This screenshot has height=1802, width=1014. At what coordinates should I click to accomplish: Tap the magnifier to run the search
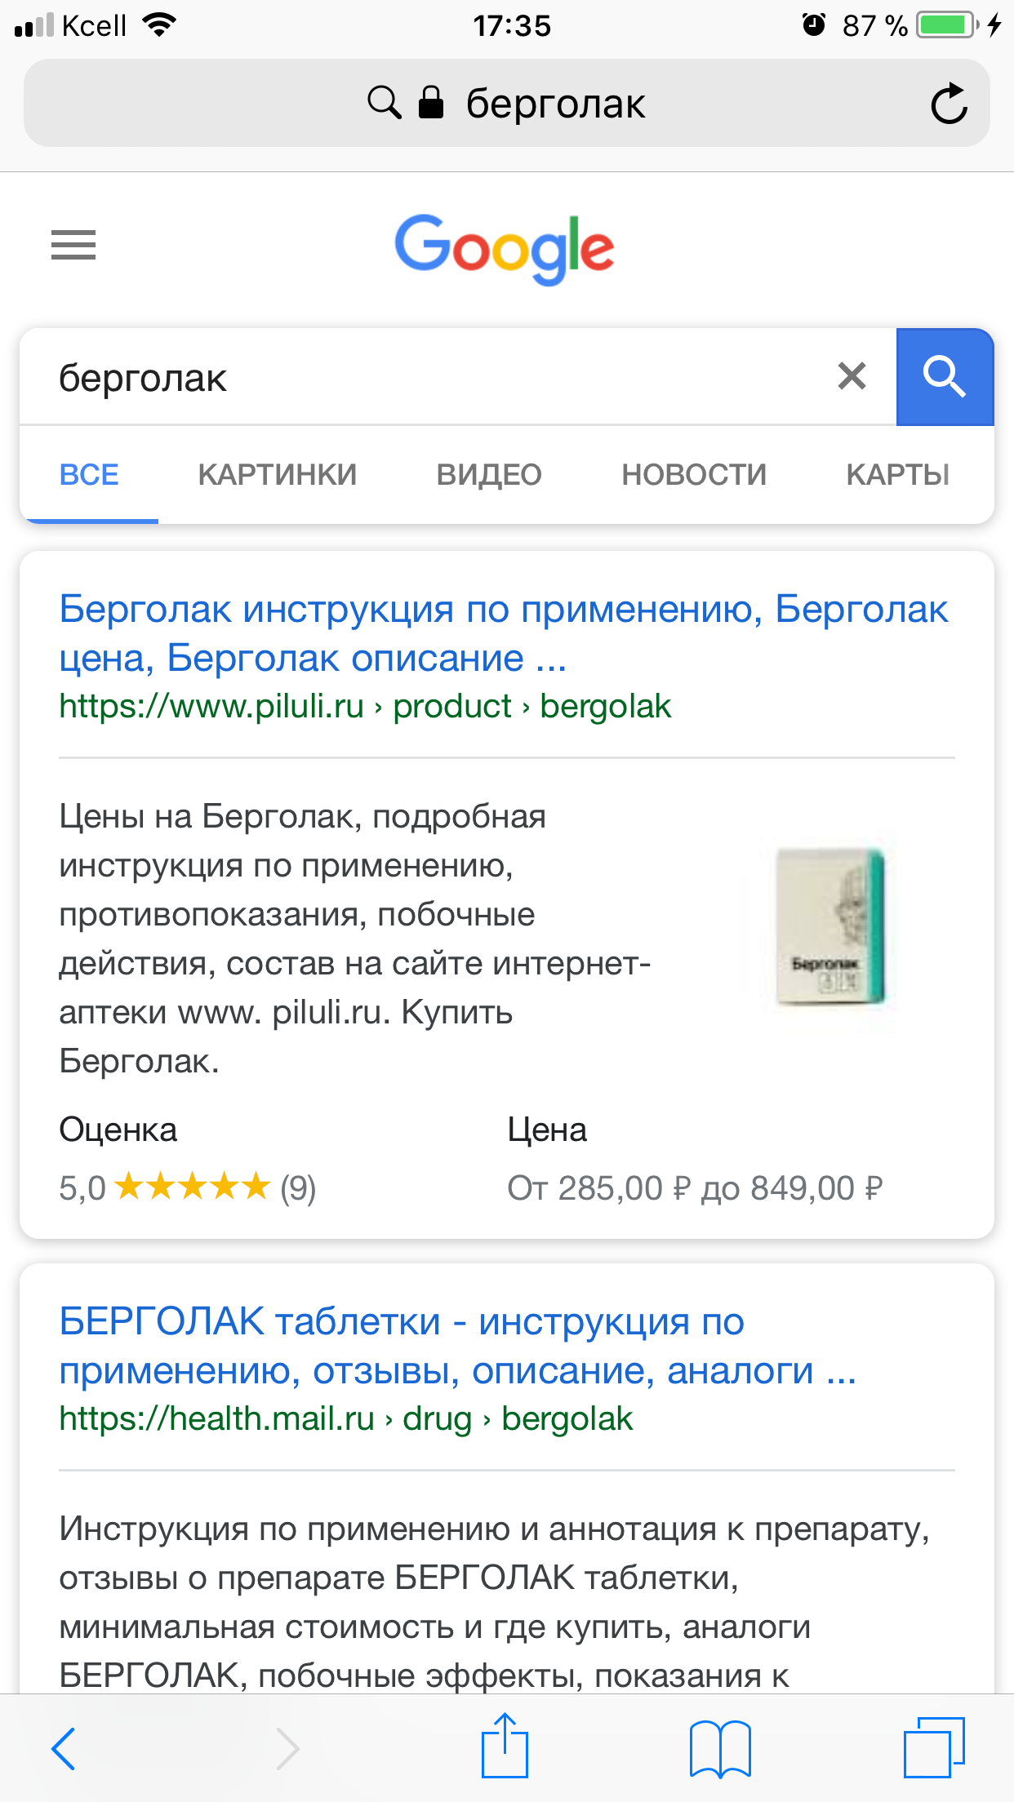point(945,377)
